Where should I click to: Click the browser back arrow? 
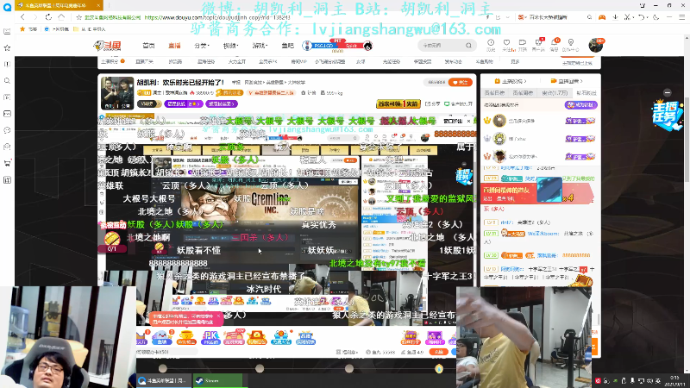22,17
